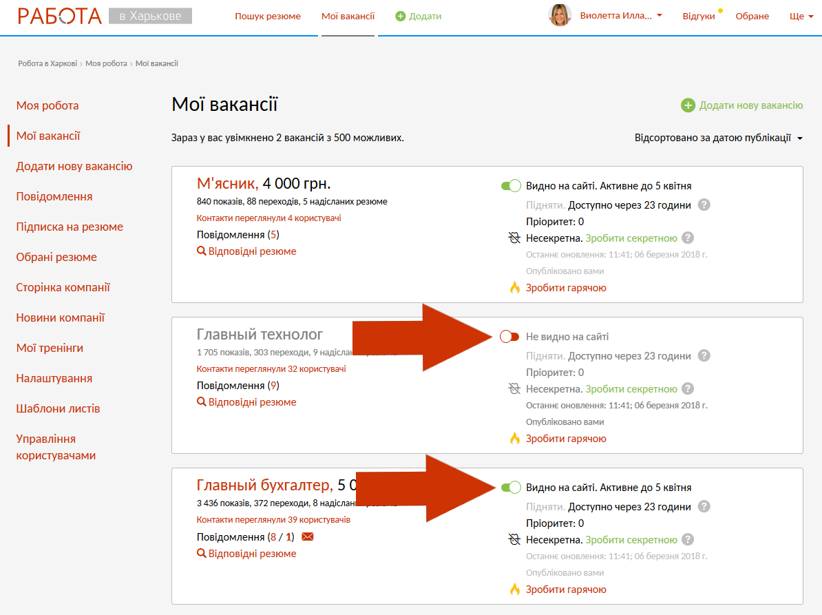Click the help icon in М'ясник card

(704, 205)
